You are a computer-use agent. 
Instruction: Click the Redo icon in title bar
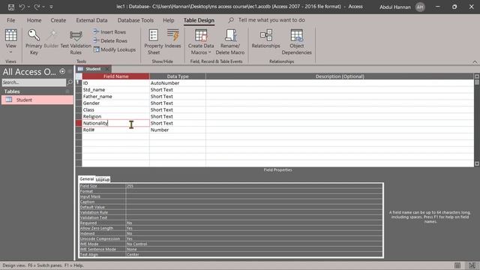(37, 7)
